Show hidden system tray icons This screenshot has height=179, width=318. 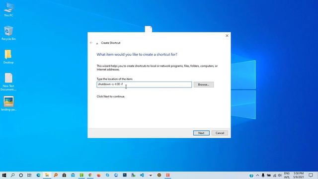(257, 176)
